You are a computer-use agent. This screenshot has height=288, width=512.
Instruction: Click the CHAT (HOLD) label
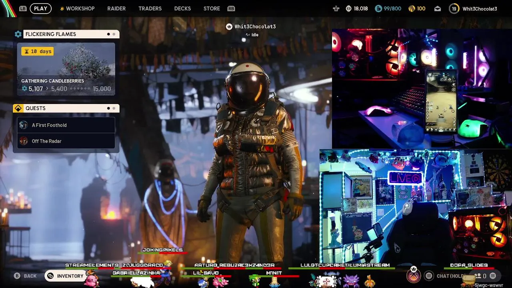click(x=450, y=276)
